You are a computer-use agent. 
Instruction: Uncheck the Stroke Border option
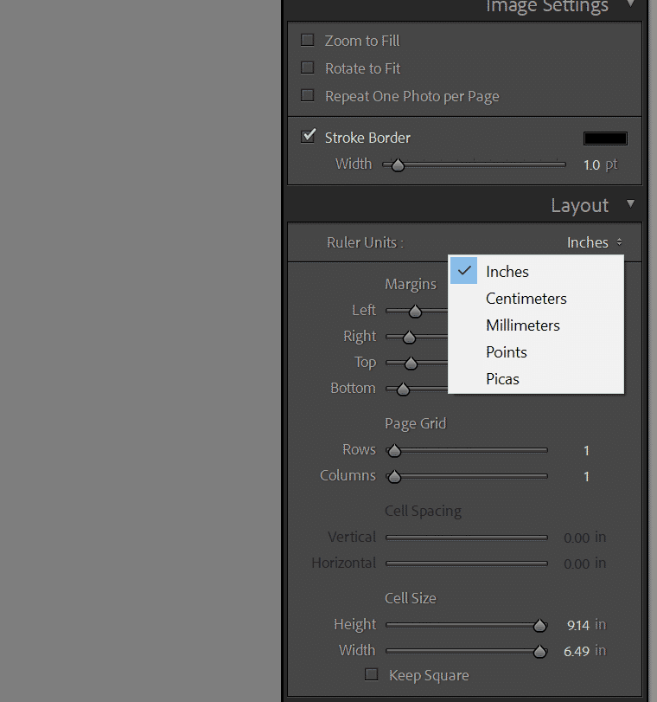point(308,136)
